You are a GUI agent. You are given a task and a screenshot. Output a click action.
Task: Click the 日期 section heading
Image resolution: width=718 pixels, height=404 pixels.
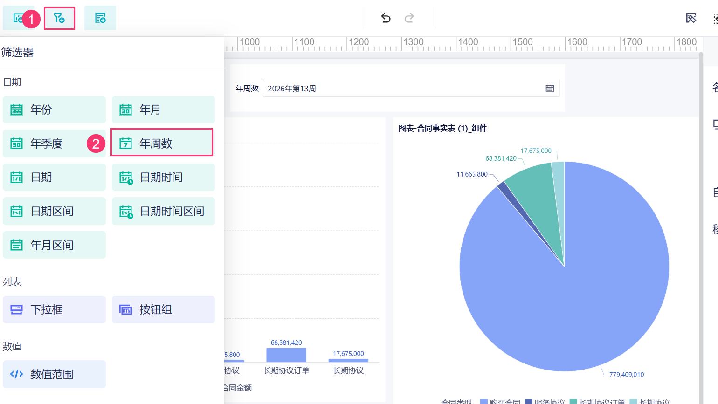[x=12, y=82]
